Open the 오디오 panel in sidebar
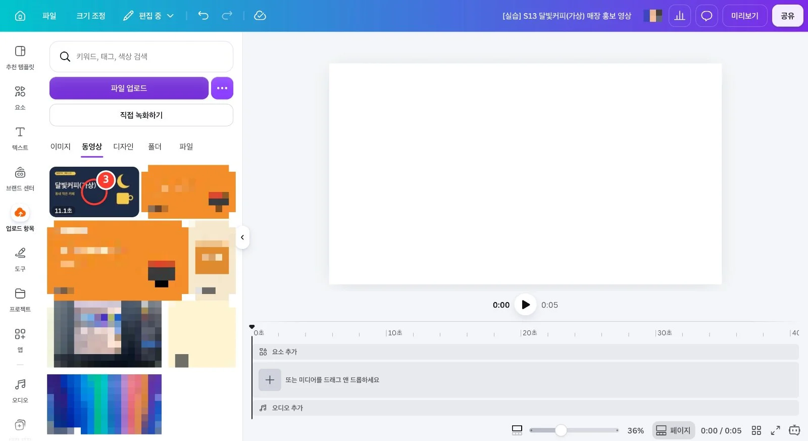Viewport: 808px width, 441px height. (x=20, y=391)
